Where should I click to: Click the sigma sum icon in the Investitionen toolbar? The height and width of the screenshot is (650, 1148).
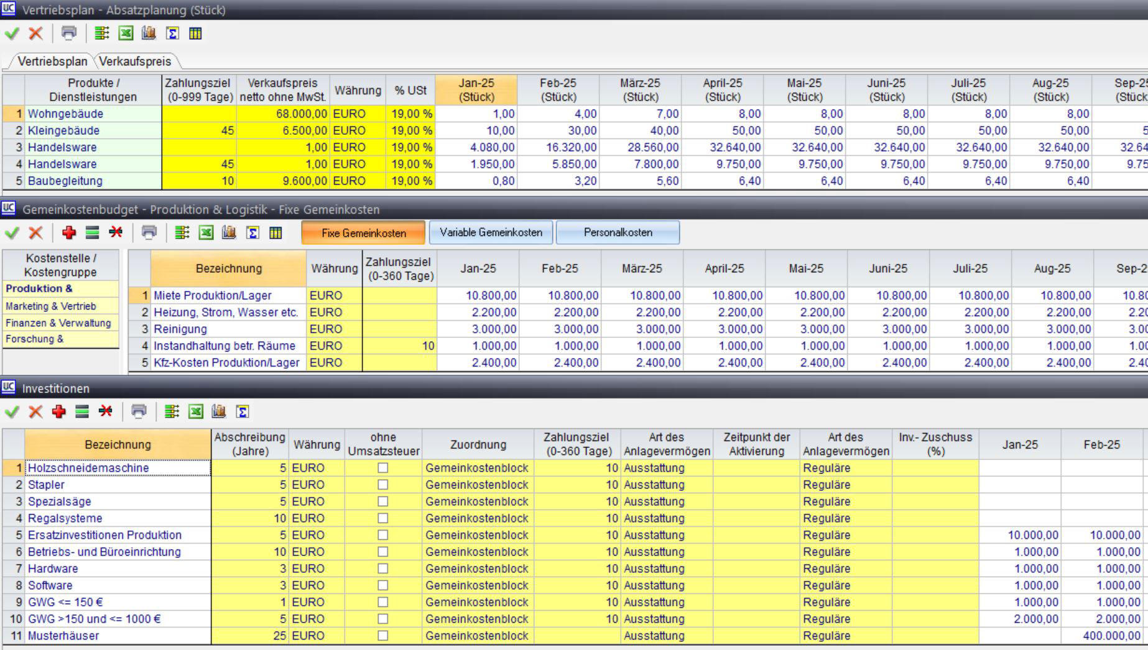(x=243, y=411)
